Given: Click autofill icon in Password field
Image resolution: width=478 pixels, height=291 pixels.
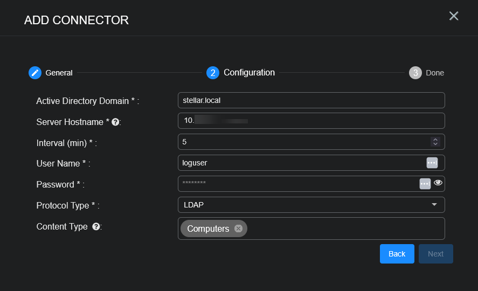Looking at the screenshot, I should [425, 184].
